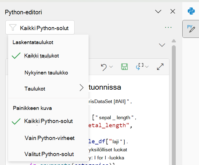Image resolution: width=199 pixels, height=165 pixels.
Task: Click the undo arrow icon
Action: (104, 67)
